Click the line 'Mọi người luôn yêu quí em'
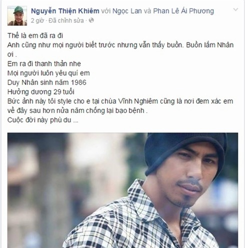Screen dimensions: 245x248 coord(48,73)
